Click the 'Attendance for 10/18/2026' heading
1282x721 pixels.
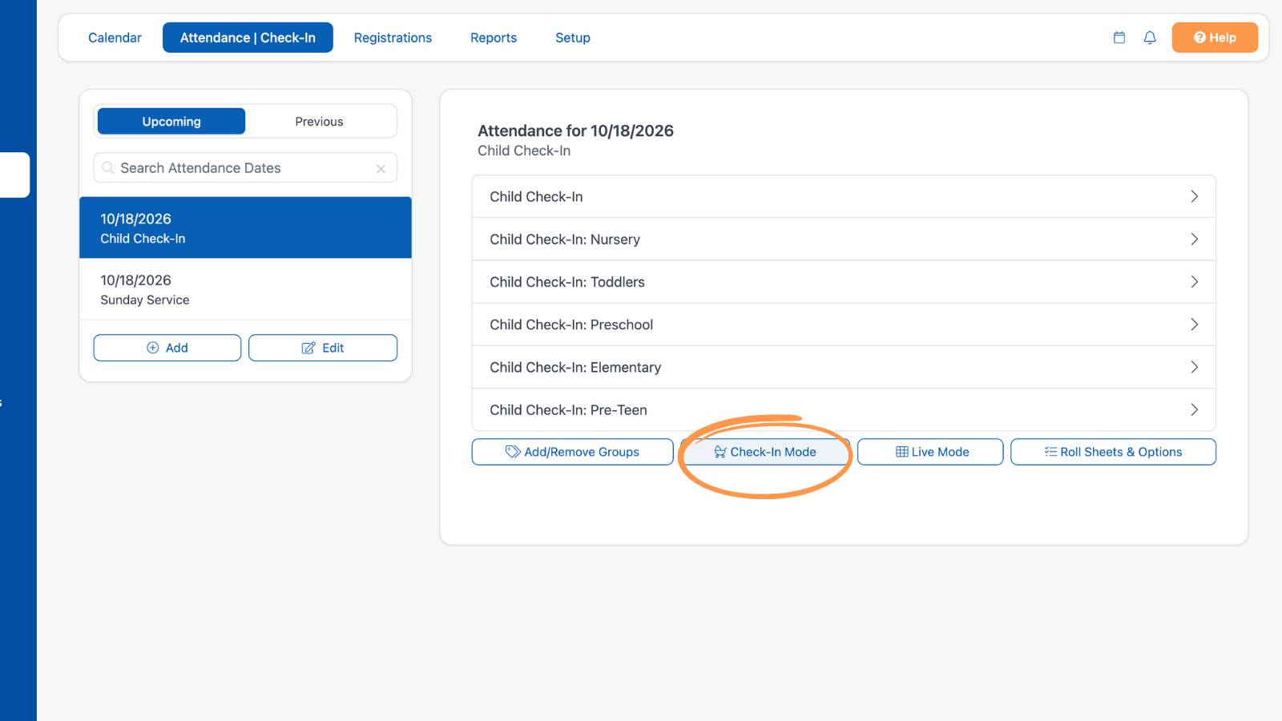click(575, 131)
